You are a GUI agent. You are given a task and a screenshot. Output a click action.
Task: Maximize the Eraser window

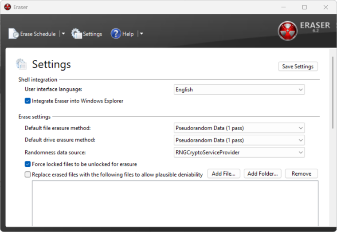[x=304, y=7]
